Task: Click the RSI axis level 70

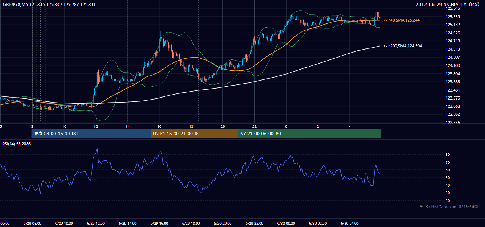Action: point(448,162)
